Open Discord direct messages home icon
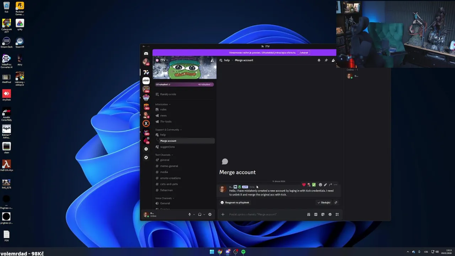 tap(146, 53)
